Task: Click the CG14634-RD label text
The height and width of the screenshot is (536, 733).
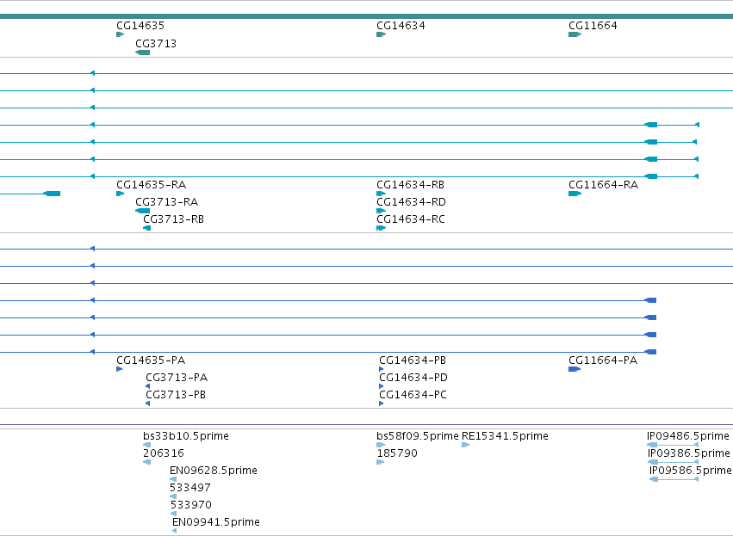Action: (x=412, y=201)
